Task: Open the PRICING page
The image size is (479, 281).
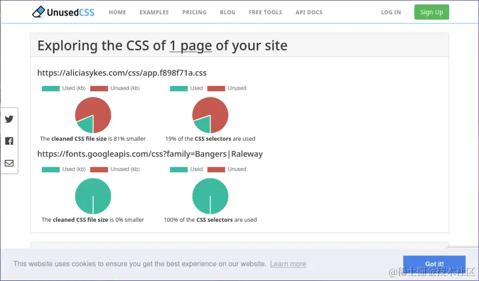Action: coord(194,12)
